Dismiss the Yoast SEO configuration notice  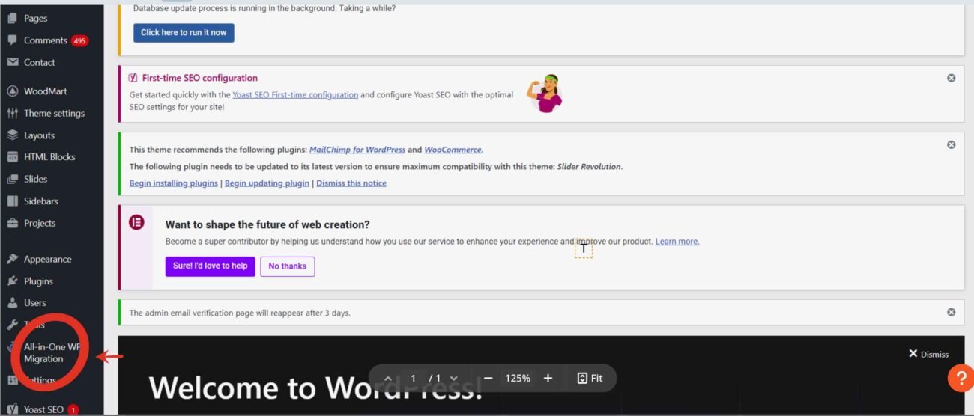[x=951, y=78]
